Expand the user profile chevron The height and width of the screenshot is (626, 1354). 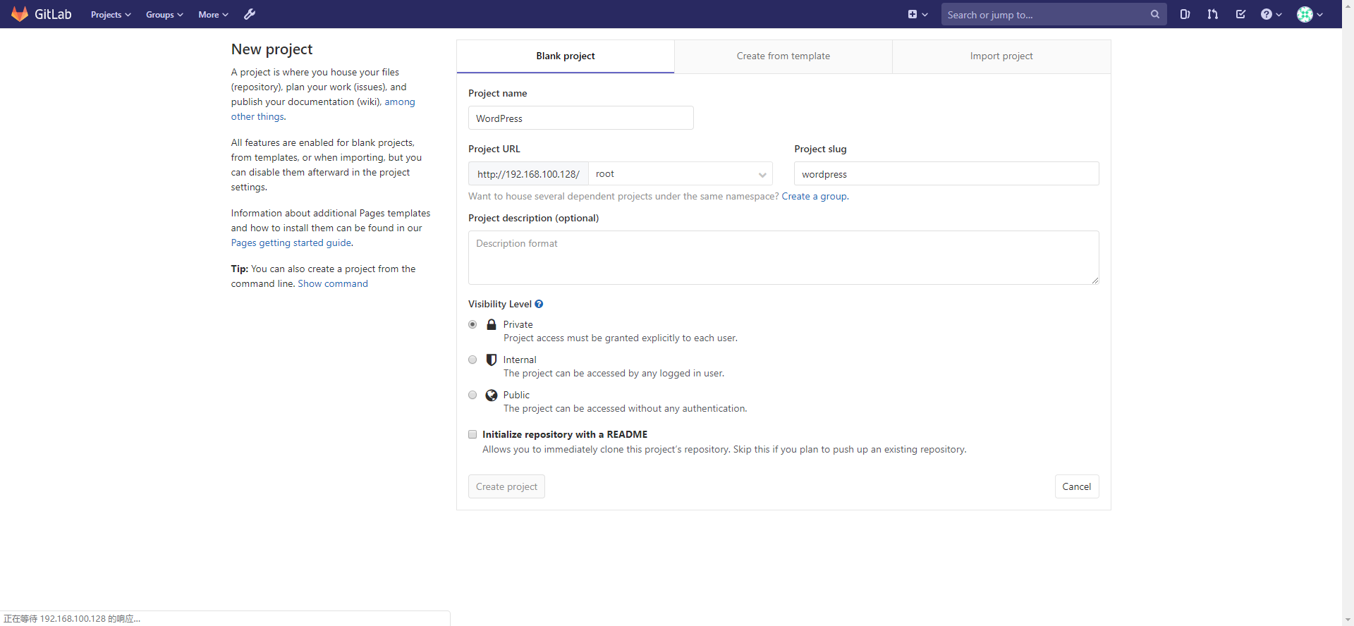1320,15
